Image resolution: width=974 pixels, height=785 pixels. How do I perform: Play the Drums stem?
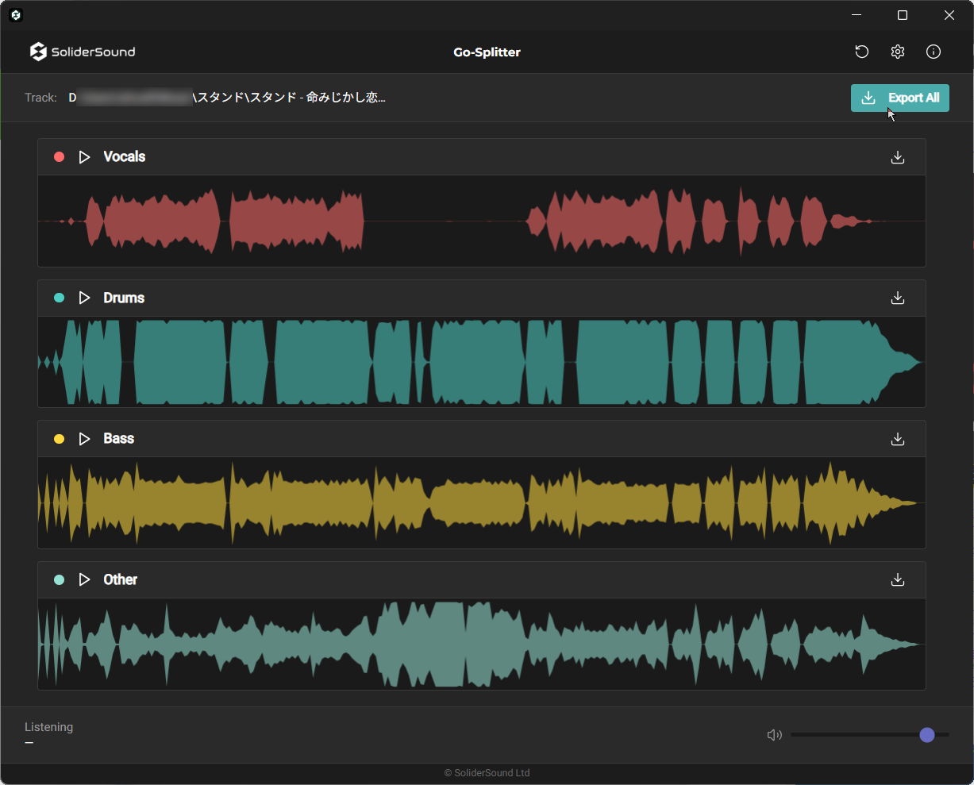coord(85,298)
